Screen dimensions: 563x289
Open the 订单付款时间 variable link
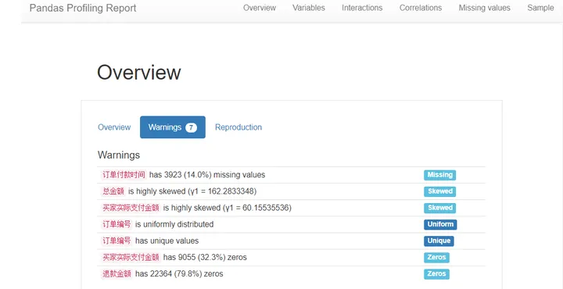[x=124, y=175]
